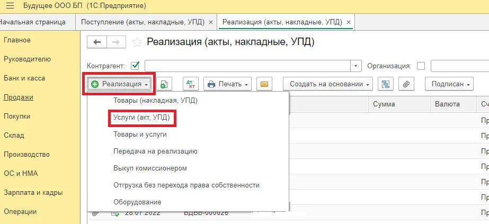Choose Оборудование menu item
The width and height of the screenshot is (489, 224).
(138, 202)
